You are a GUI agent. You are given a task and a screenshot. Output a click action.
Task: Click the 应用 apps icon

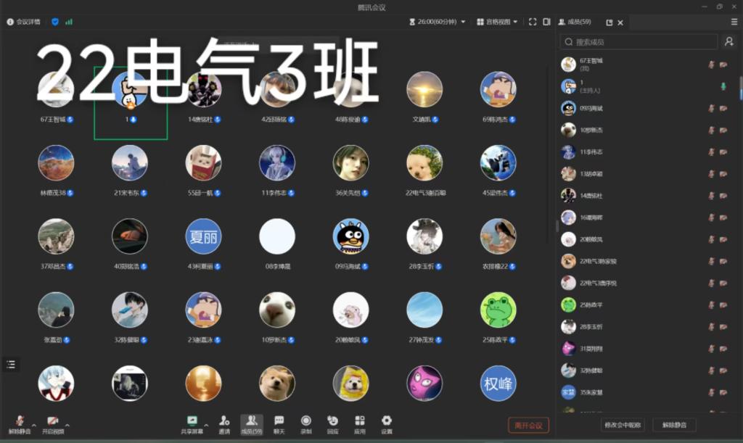pyautogui.click(x=360, y=423)
